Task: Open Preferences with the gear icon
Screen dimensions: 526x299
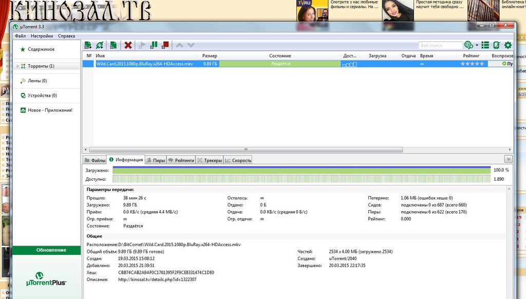Action: [x=508, y=45]
